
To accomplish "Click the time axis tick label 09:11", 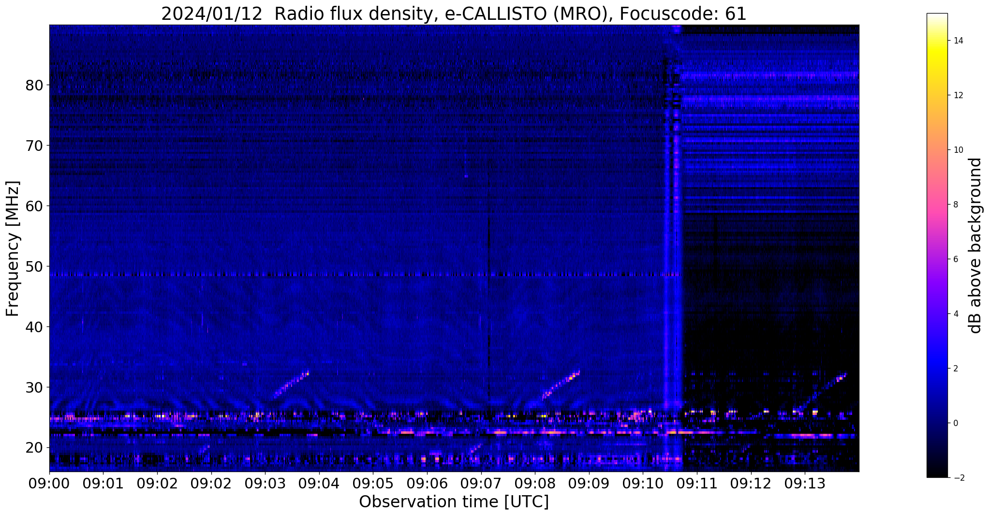I will [x=696, y=483].
